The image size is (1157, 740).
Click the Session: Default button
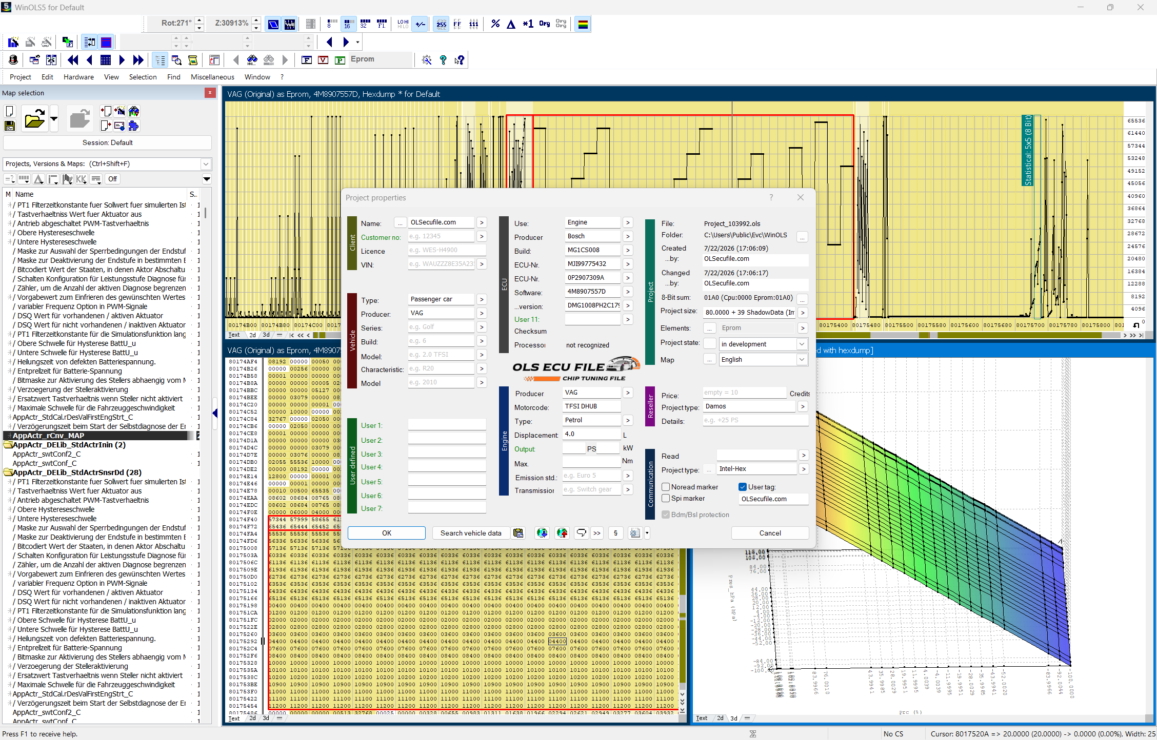tap(108, 142)
